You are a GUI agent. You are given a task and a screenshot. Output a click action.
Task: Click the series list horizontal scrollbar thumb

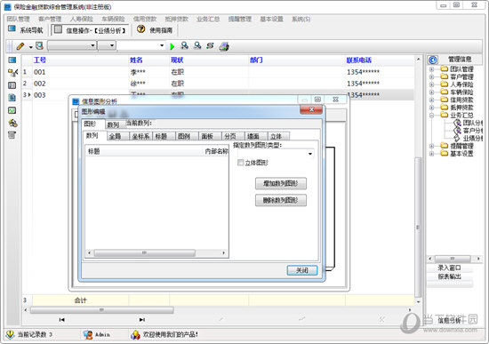pos(144,252)
